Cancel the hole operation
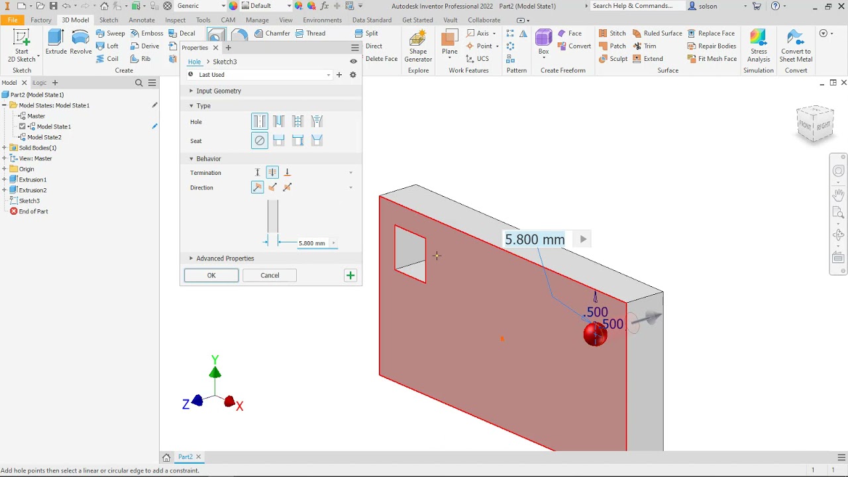 tap(270, 276)
